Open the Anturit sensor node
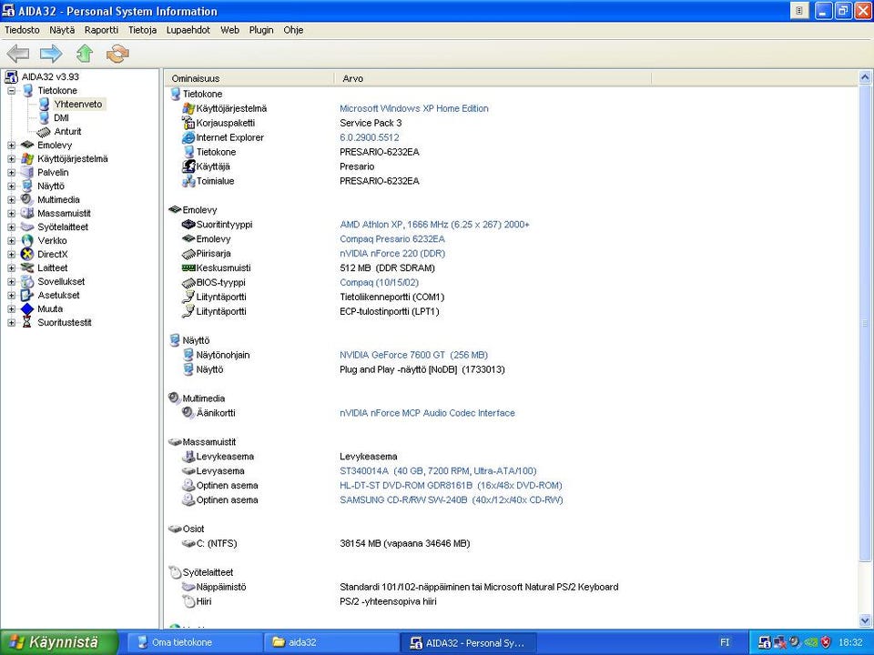 [67, 131]
